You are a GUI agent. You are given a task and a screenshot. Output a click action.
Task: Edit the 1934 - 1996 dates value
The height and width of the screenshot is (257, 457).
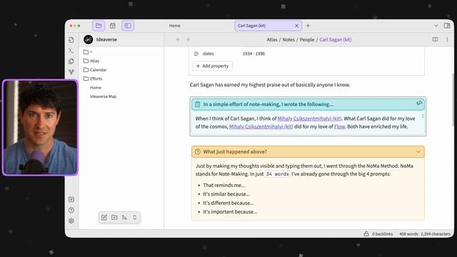(x=253, y=54)
